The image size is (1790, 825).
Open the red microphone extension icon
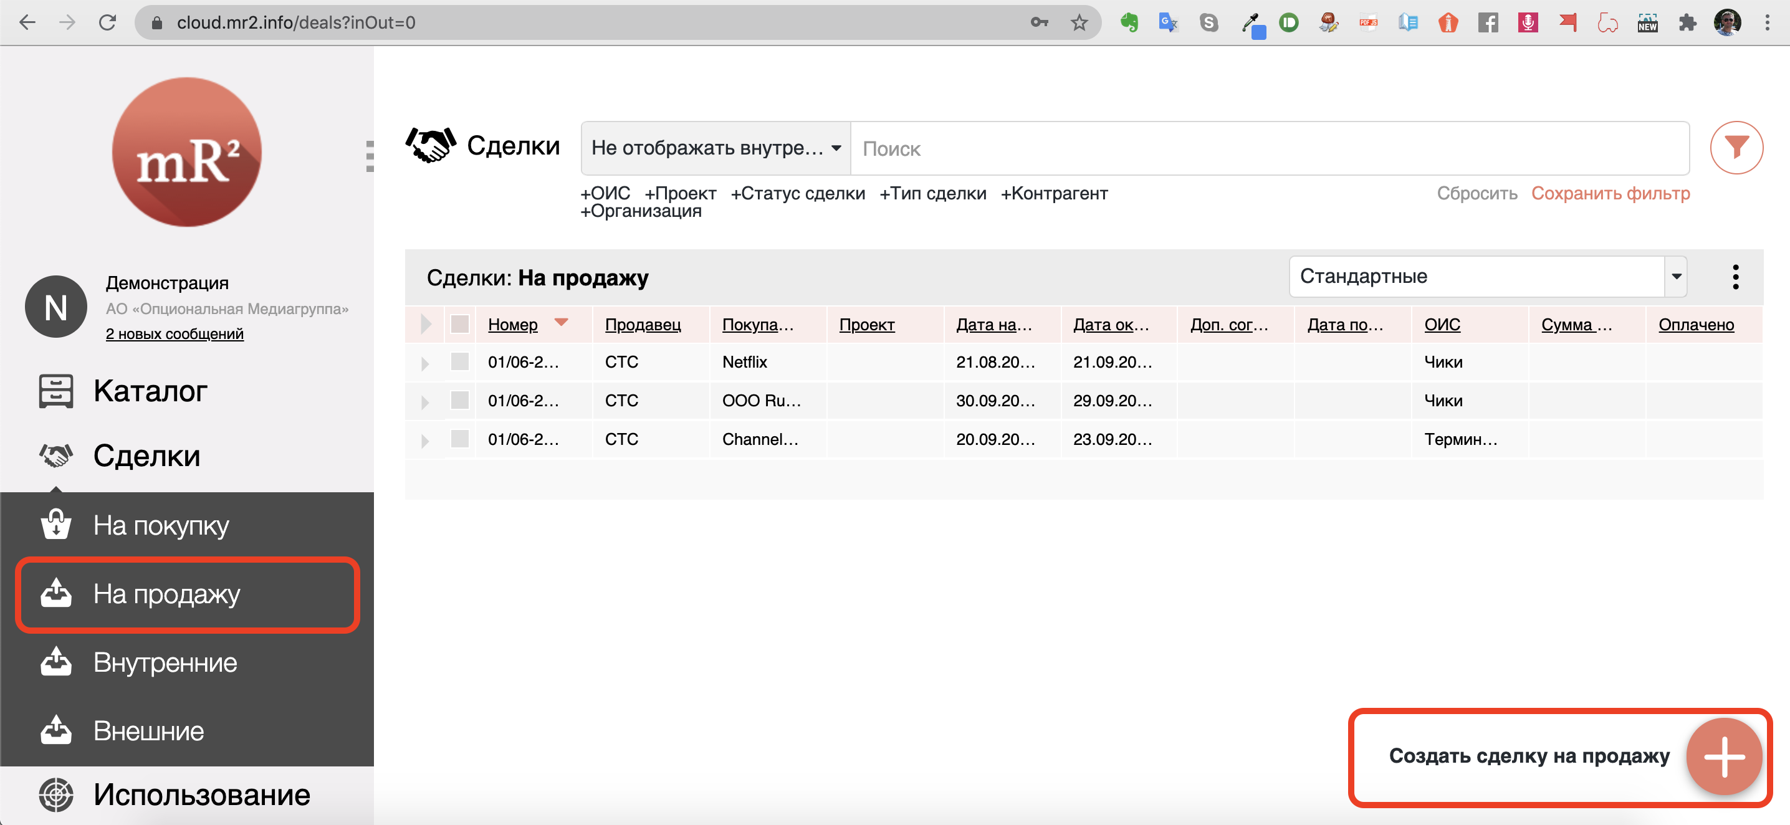[x=1528, y=22]
